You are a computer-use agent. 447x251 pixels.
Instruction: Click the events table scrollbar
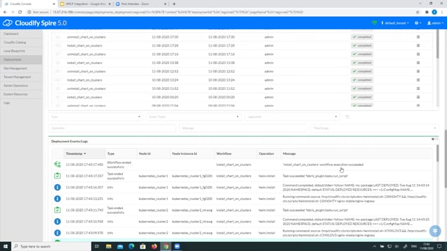(438, 153)
